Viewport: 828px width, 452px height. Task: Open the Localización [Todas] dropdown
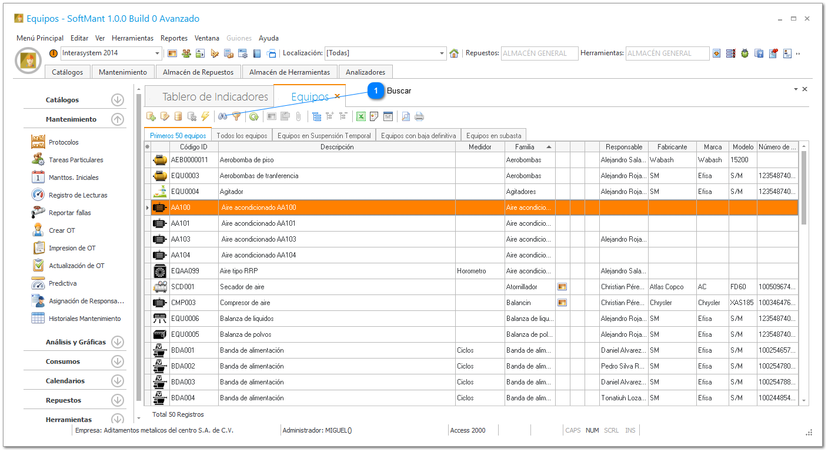tap(442, 53)
